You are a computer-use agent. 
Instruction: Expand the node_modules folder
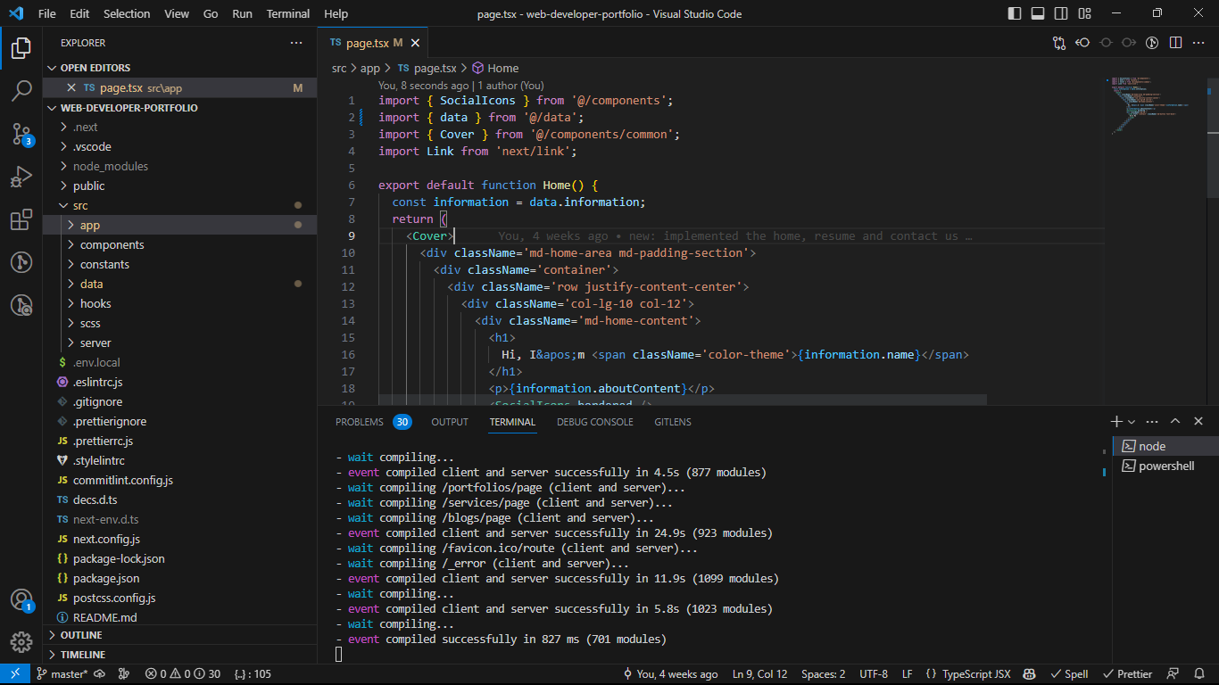tap(179, 166)
